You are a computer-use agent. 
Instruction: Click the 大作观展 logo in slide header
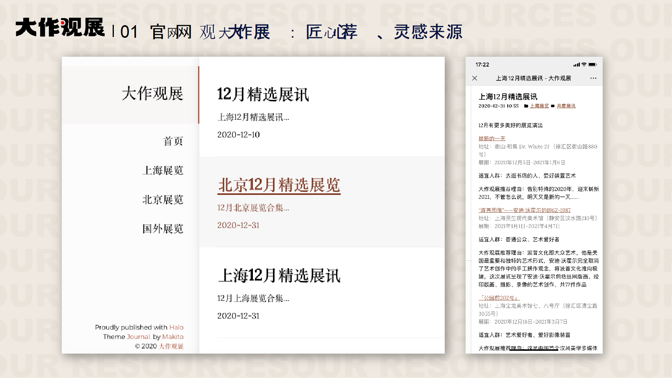(x=60, y=28)
